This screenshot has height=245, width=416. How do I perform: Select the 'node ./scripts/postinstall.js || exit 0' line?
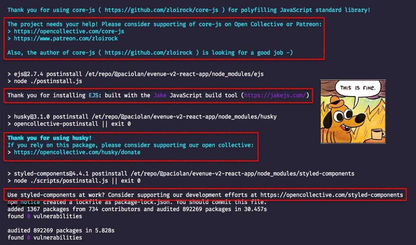[x=74, y=181]
